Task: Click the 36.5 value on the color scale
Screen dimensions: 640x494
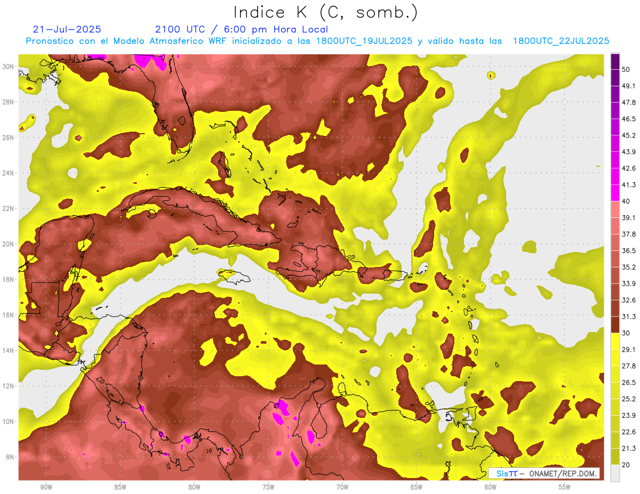Action: [x=629, y=250]
